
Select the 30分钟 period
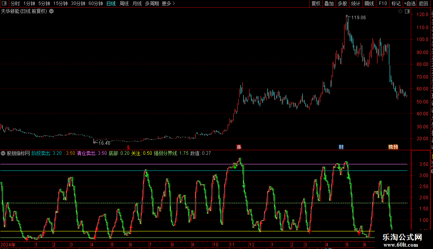pos(78,3)
